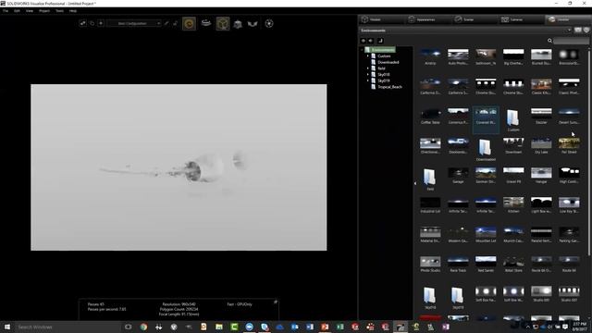
Task: Select the Armbrip environment thumbnail
Action: 430,57
